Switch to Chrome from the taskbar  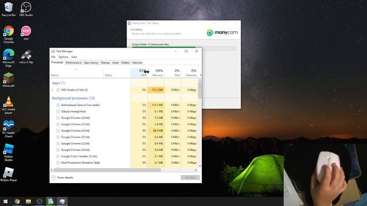[17, 201]
